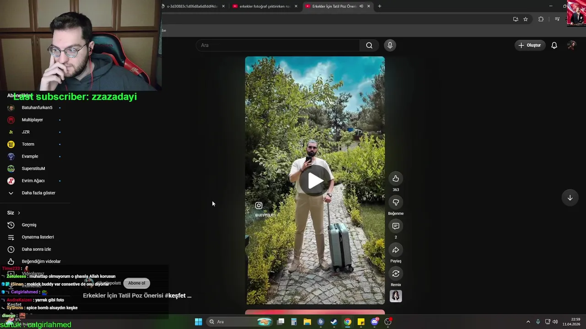Open OBS Studio from the taskbar
The width and height of the screenshot is (586, 329).
coord(388,322)
